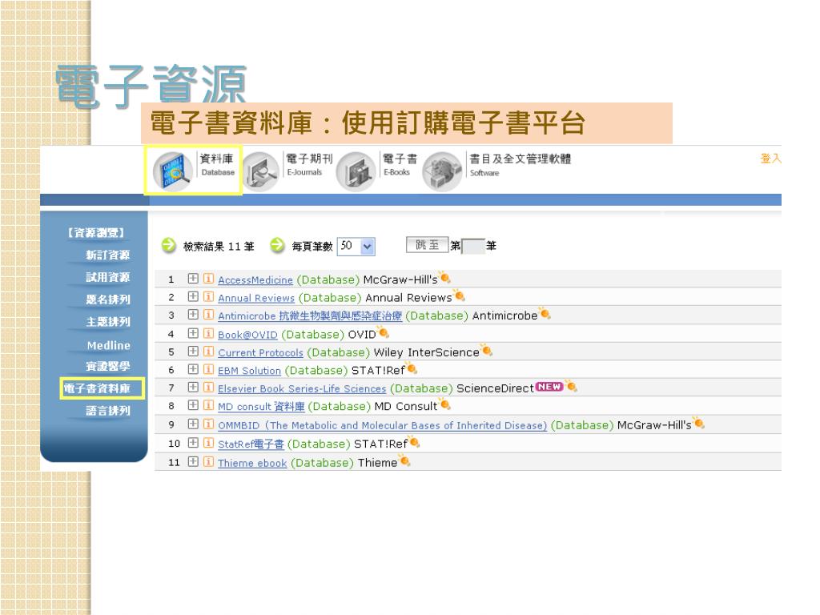
Task: Click the 跳至 button
Action: (427, 245)
